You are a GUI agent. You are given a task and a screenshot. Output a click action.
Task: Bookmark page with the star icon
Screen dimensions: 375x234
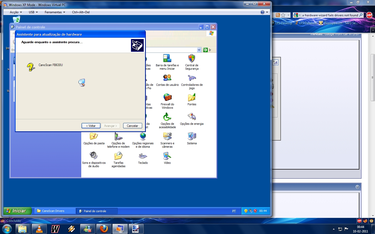(x=283, y=15)
